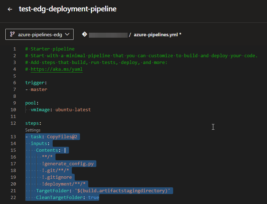
Task: Open Settings above the CopyFiles task
Action: coord(33,130)
